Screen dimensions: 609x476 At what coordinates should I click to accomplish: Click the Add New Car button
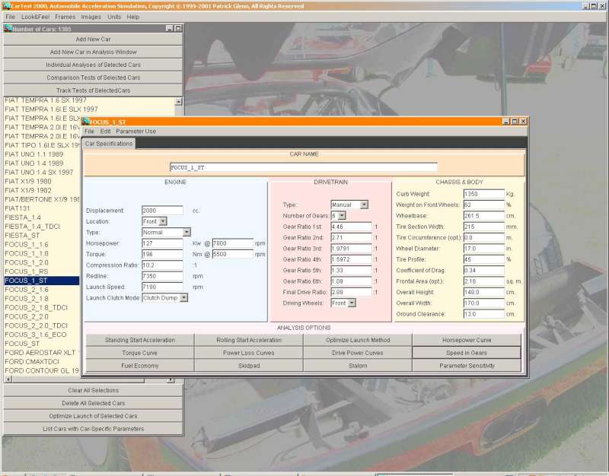point(93,39)
